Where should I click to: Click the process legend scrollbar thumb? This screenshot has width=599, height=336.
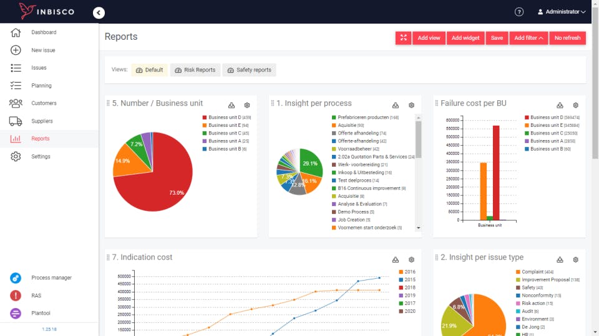(x=418, y=139)
